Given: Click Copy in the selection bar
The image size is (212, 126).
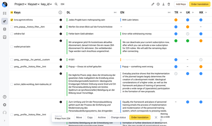Looking at the screenshot, I should [90, 117].
